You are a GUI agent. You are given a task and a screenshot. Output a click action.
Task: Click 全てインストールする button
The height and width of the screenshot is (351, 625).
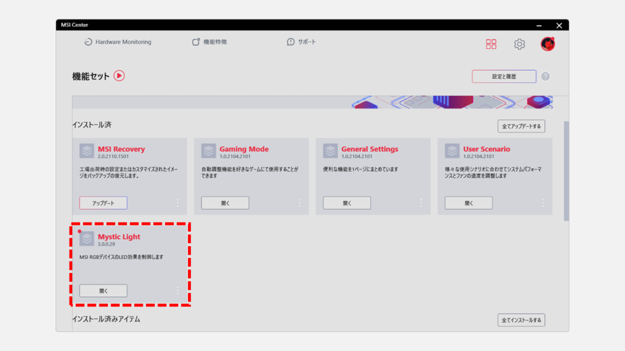521,320
